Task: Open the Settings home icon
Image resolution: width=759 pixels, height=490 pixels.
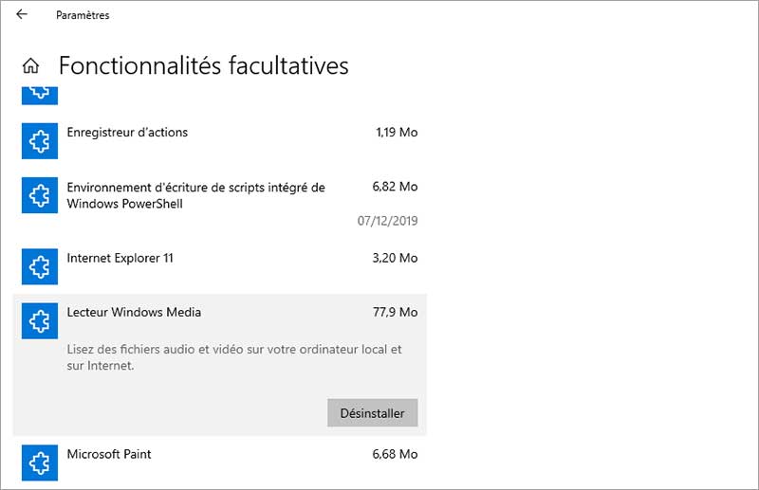Action: point(31,65)
